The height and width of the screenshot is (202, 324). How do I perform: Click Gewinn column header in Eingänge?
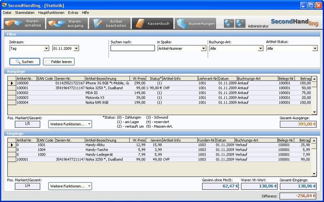coord(154,140)
